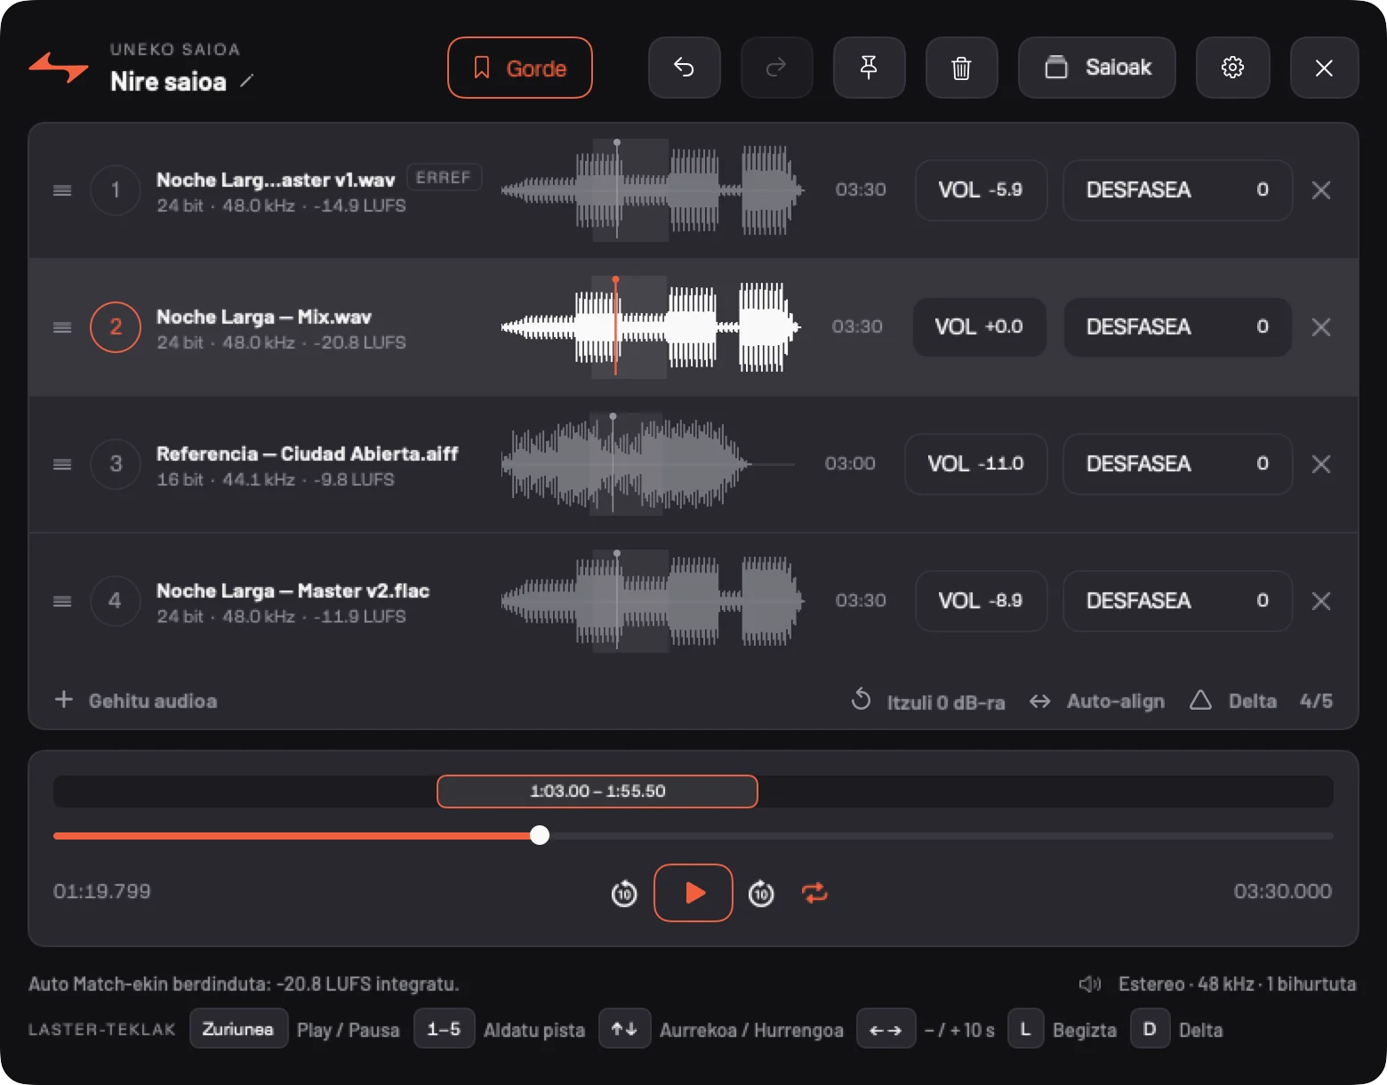This screenshot has height=1085, width=1387.
Task: Click DESFASEA offset field of track 1
Action: [x=1177, y=190]
